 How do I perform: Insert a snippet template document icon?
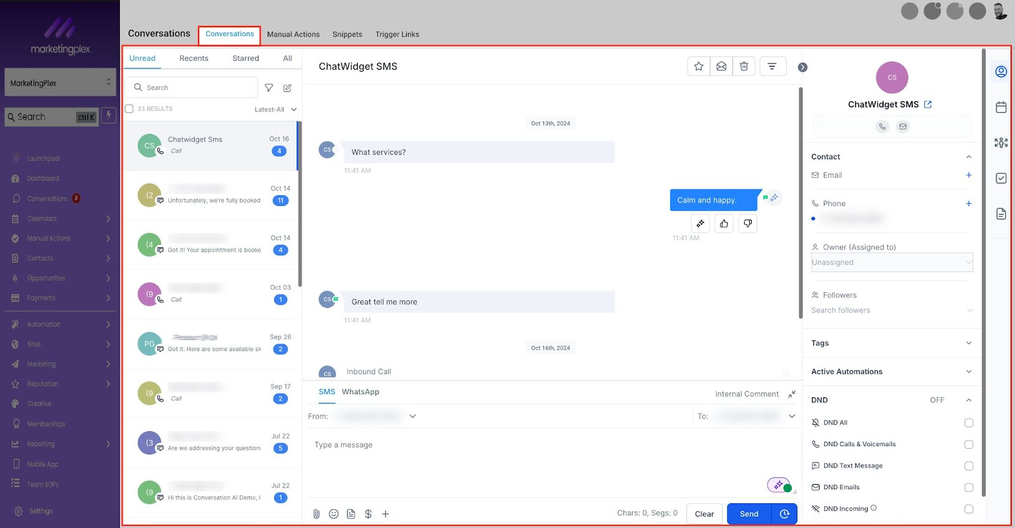point(351,514)
